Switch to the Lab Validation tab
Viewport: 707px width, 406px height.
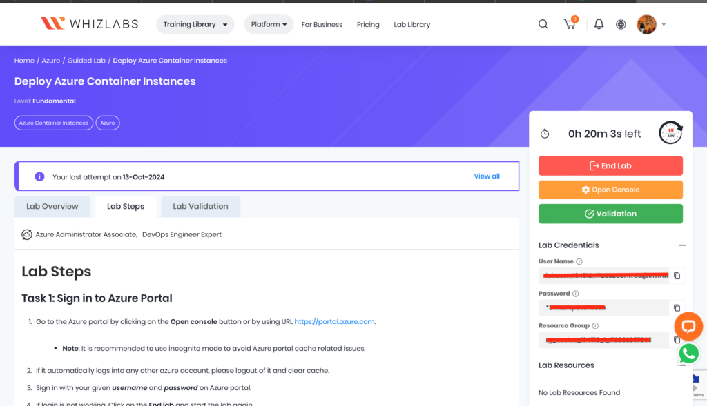[x=201, y=206]
